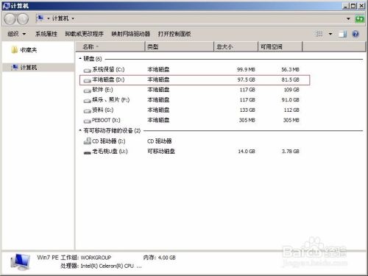The height and width of the screenshot is (276, 368).
Task: Click the 3.78 GB free space cell
Action: pos(291,152)
